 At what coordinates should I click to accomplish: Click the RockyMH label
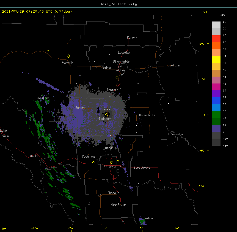pos(67,63)
